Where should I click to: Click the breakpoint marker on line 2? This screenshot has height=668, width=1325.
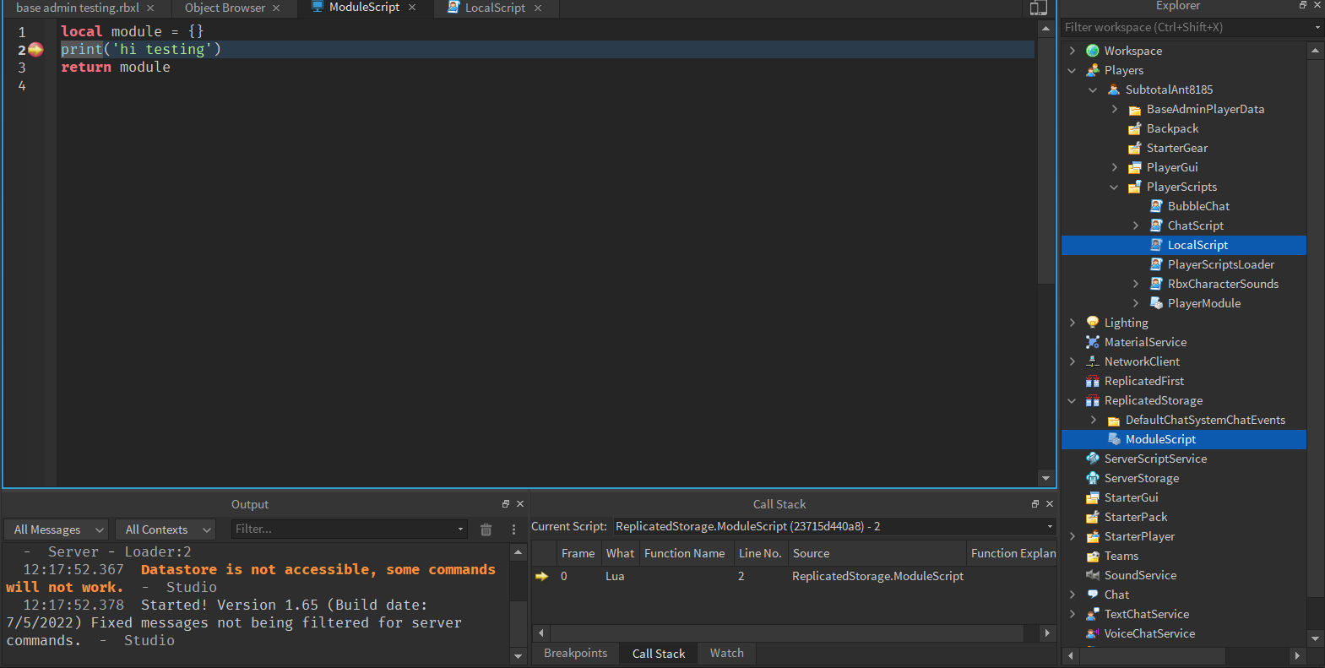pos(35,50)
